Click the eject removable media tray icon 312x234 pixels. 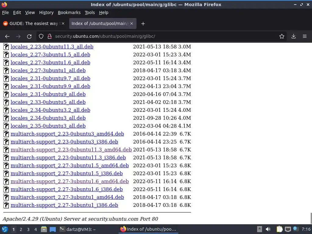(x=260, y=229)
